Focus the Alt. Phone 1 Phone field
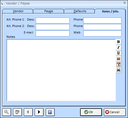Image resolution: width=128 pixels, height=118 pixels. pyautogui.click(x=102, y=21)
